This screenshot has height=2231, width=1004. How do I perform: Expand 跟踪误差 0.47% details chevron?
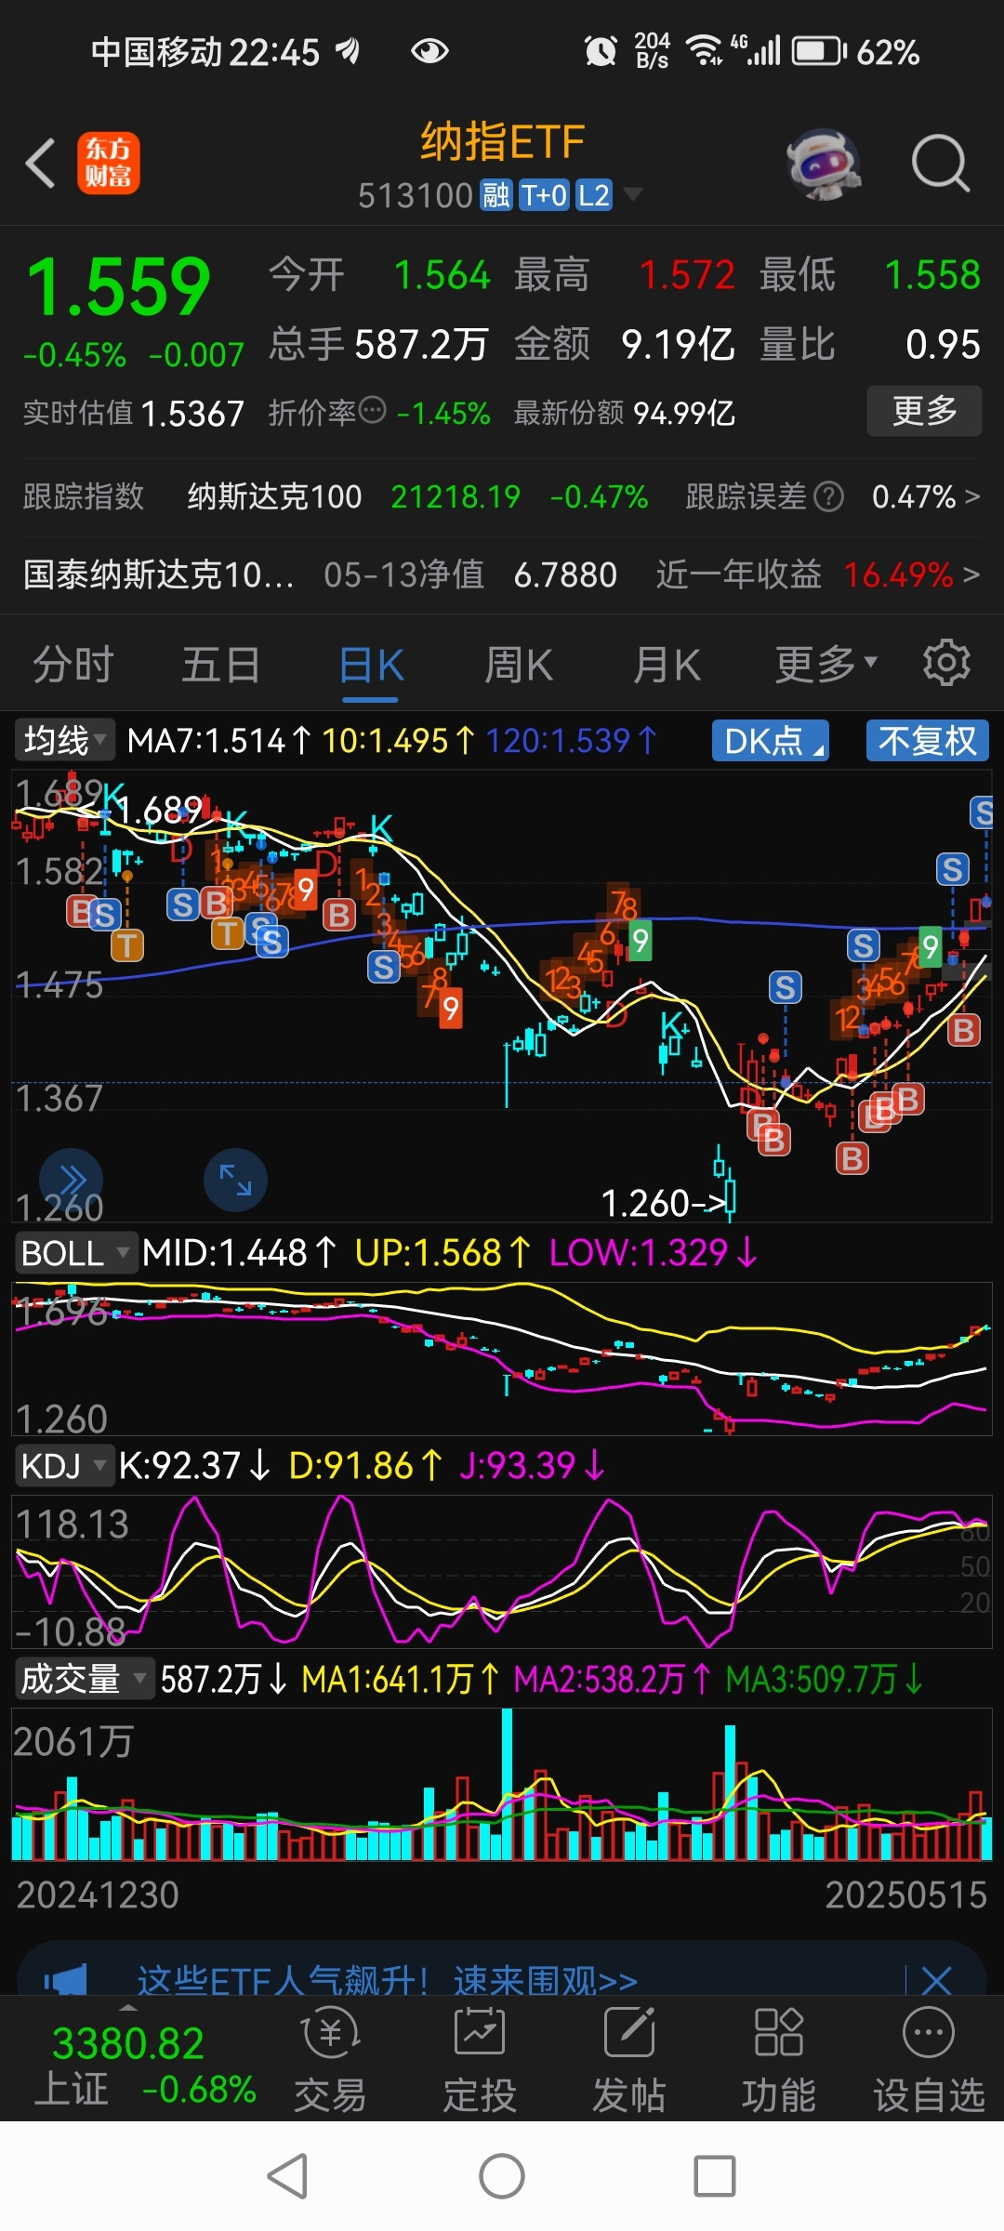(x=972, y=496)
